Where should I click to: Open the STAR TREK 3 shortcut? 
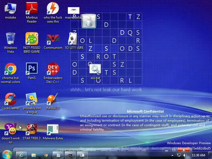pyautogui.click(x=32, y=129)
